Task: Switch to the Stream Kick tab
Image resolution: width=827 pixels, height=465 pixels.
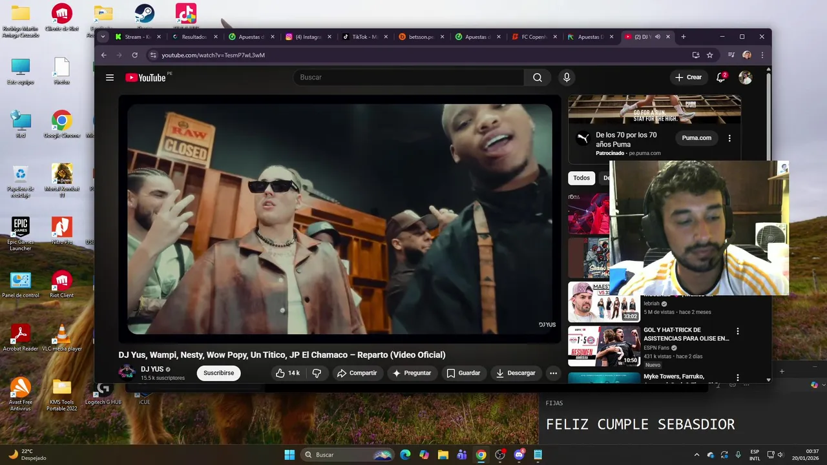Action: point(138,37)
